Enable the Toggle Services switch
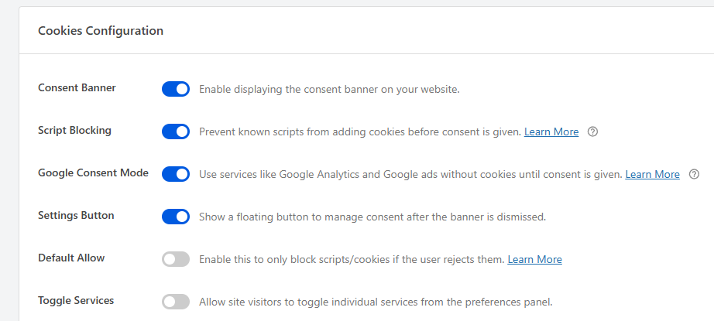The image size is (714, 321). tap(176, 302)
